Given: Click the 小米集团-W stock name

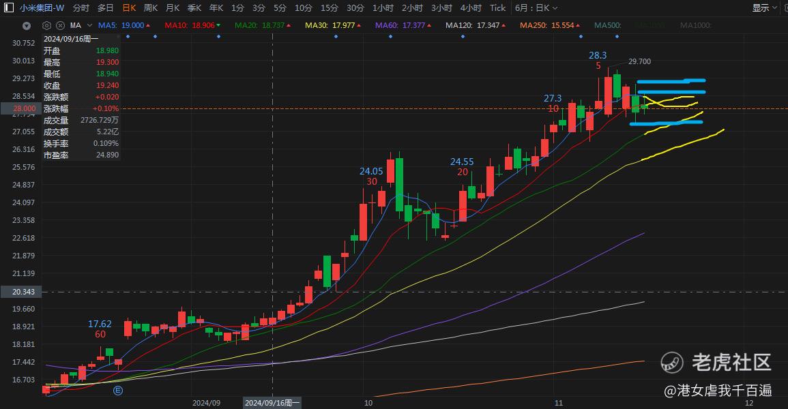Looking at the screenshot, I should [42, 8].
